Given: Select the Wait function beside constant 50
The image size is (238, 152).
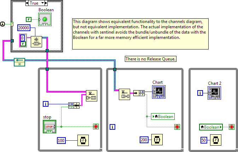Looking at the screenshot, I should click(x=216, y=140).
